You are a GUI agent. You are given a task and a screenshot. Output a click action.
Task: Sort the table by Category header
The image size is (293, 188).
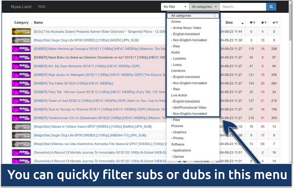coord(21,23)
